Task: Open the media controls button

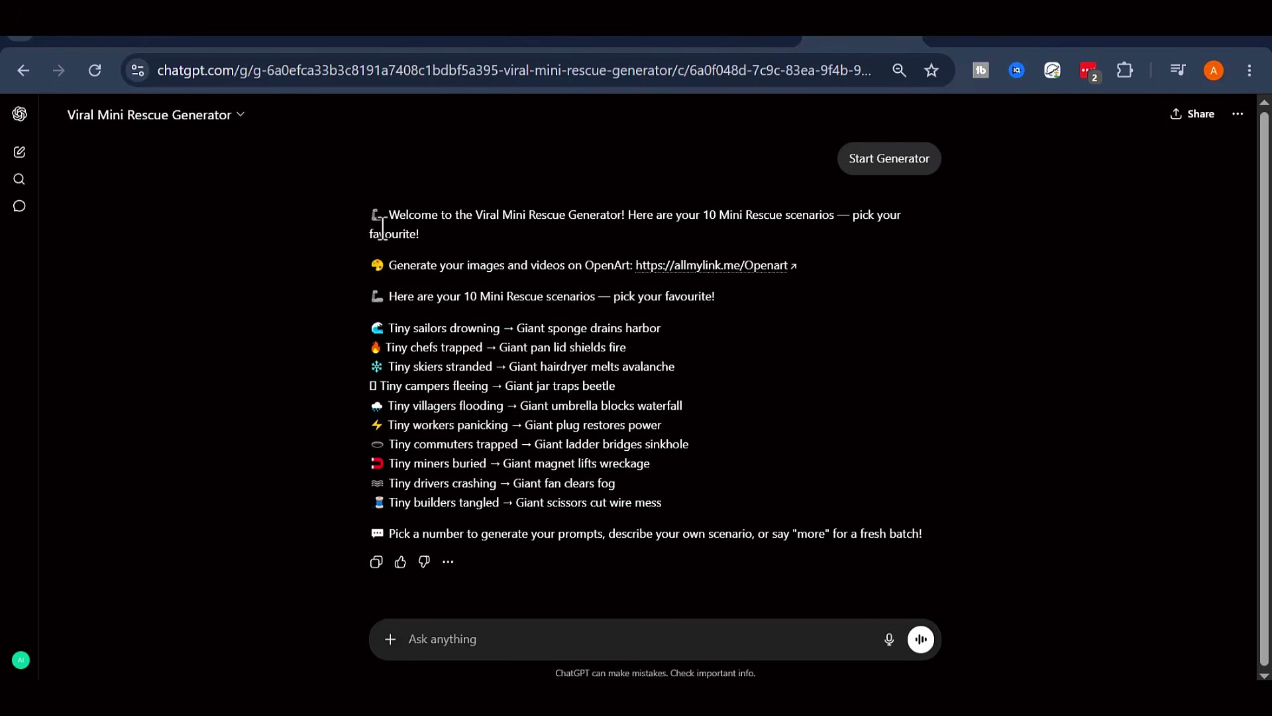Action: (x=1177, y=70)
